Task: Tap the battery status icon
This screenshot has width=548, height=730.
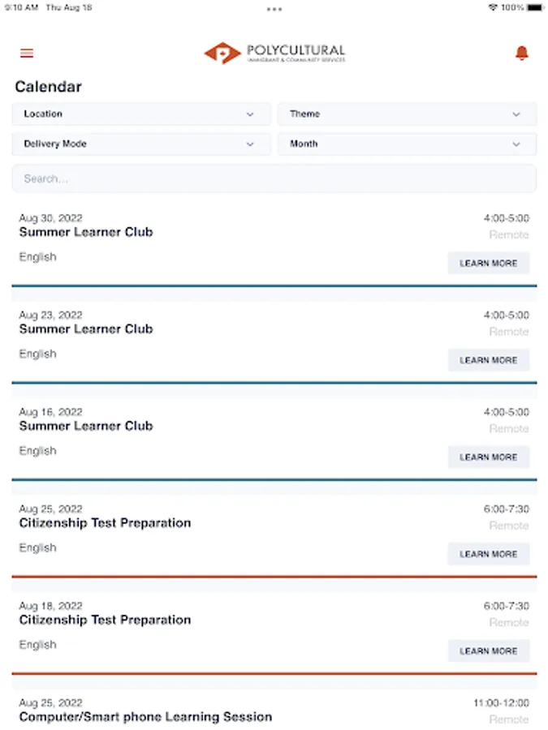Action: tap(535, 7)
